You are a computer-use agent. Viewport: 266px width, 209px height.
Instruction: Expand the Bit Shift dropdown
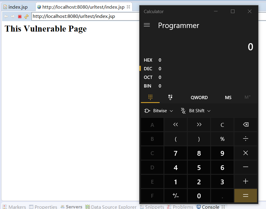tap(196, 111)
